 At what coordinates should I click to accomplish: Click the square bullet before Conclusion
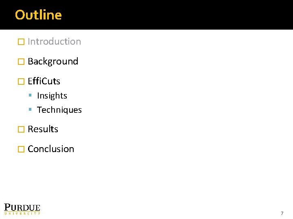[21, 149]
